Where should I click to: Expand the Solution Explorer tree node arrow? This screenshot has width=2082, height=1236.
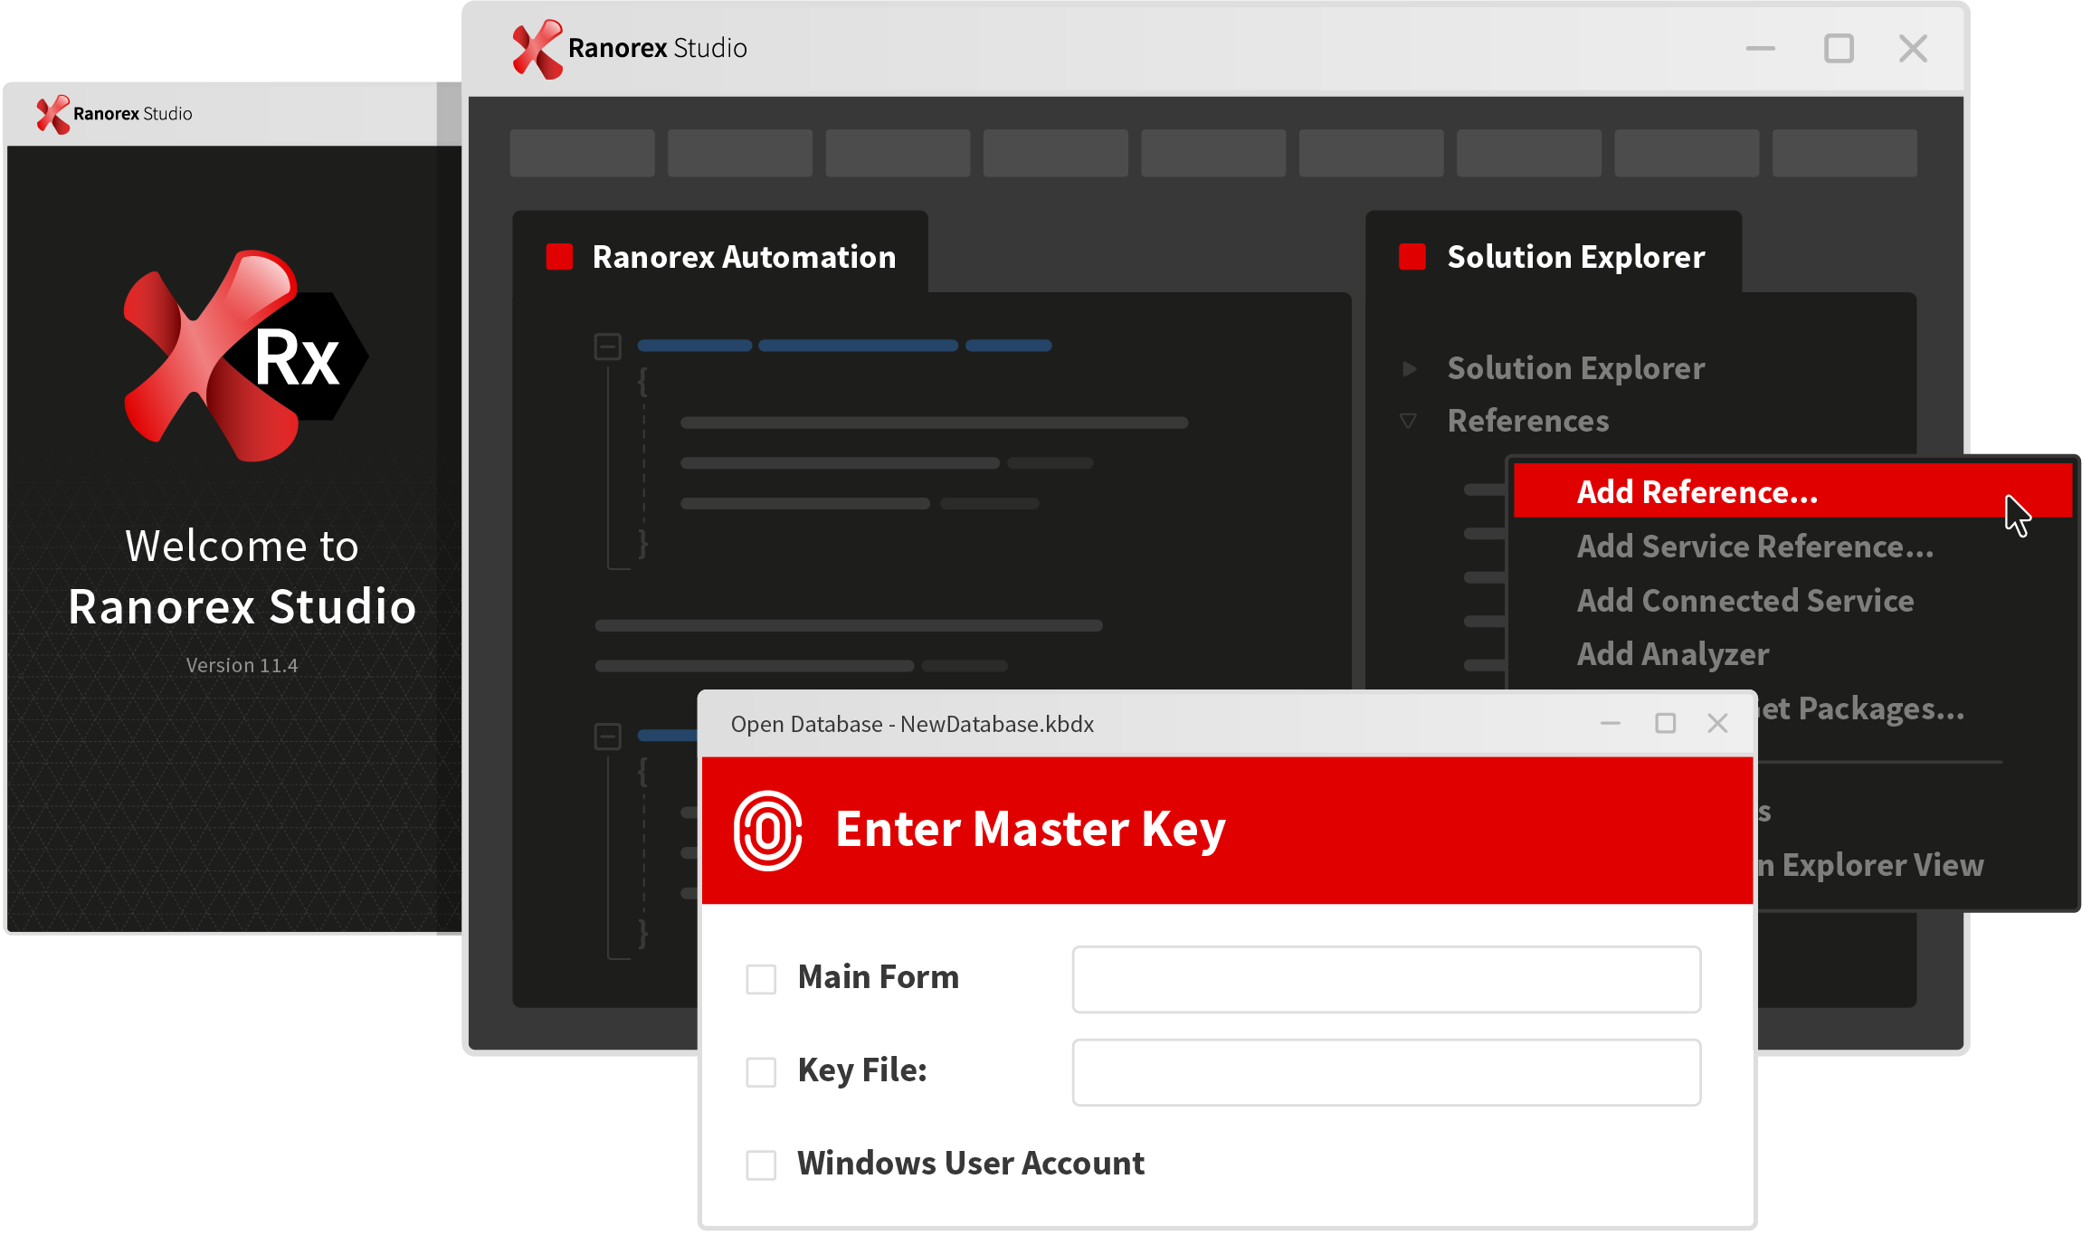point(1409,368)
